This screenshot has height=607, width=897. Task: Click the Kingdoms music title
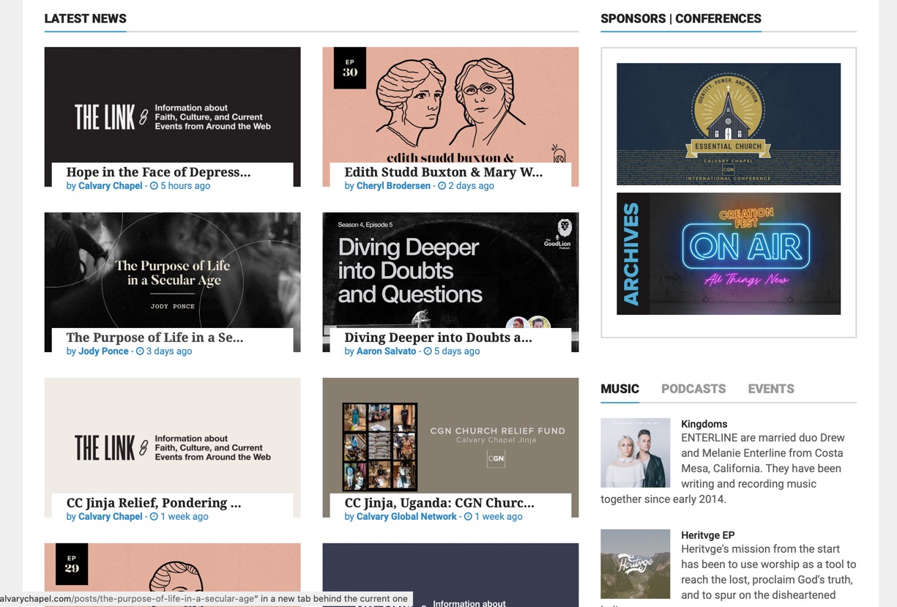[704, 424]
